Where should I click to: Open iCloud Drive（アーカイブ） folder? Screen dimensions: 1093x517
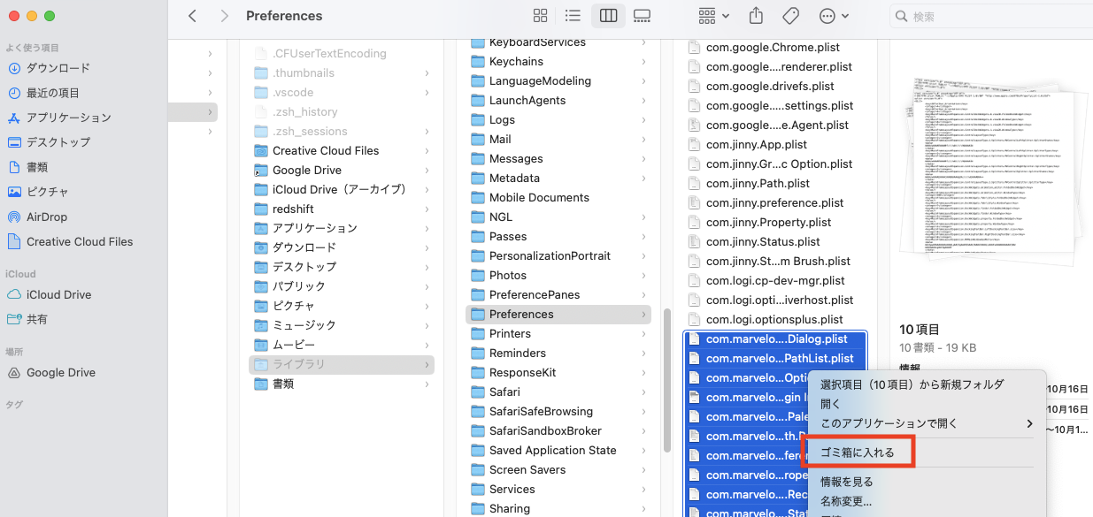[342, 189]
